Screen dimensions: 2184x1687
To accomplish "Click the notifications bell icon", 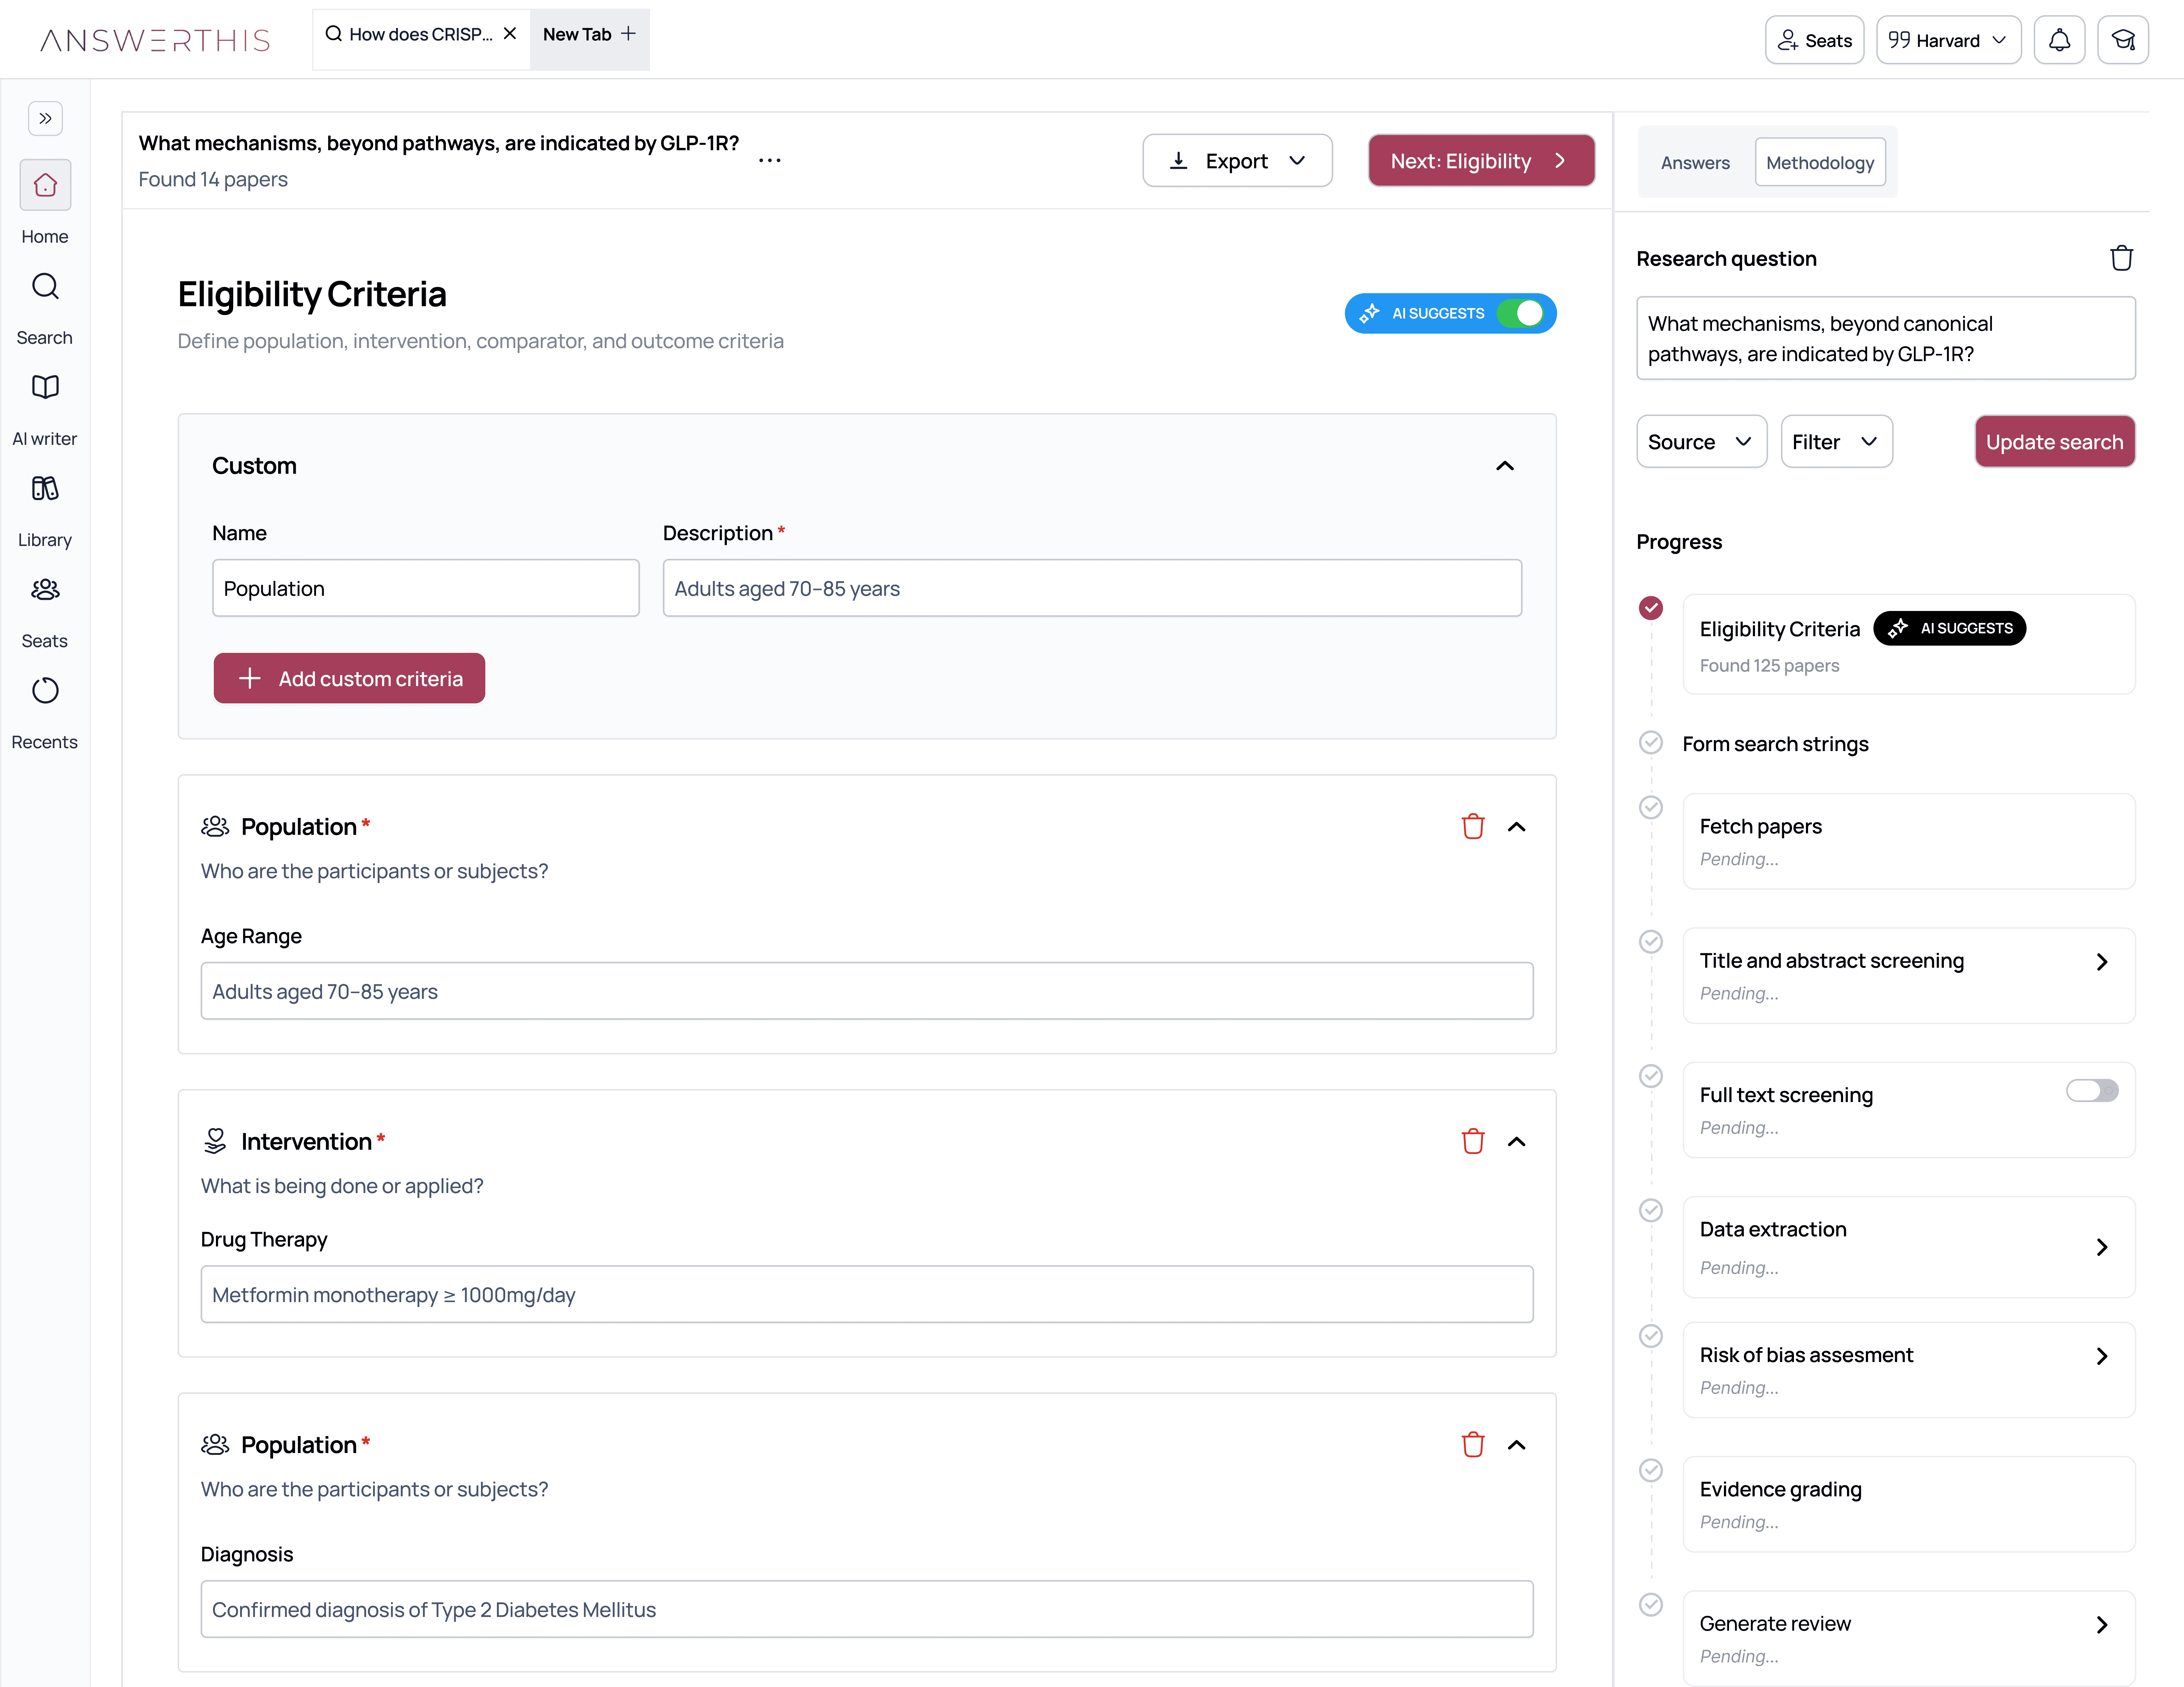I will point(2059,40).
